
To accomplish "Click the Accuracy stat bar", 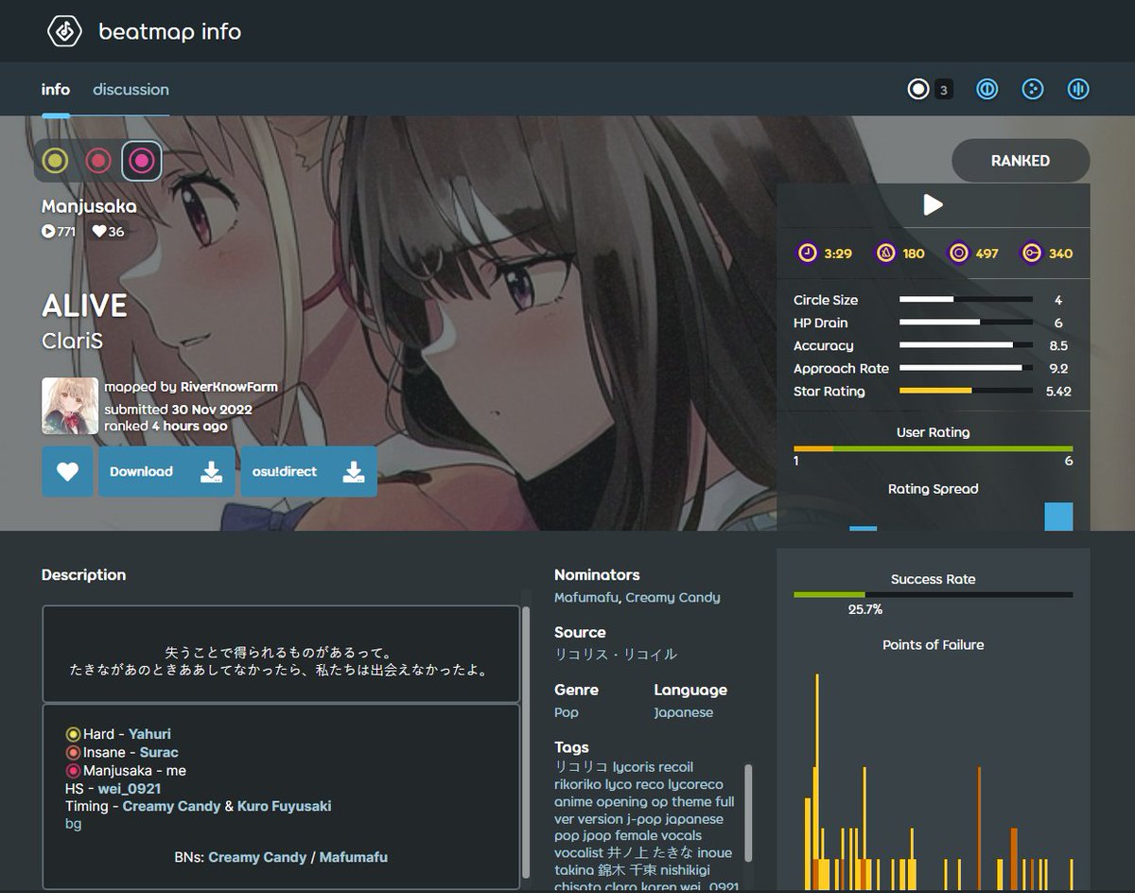I will click(x=966, y=345).
